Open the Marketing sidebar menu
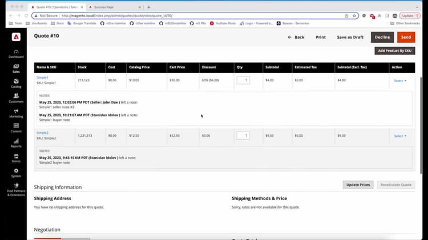Screen dimensions: 428x240 16,113
